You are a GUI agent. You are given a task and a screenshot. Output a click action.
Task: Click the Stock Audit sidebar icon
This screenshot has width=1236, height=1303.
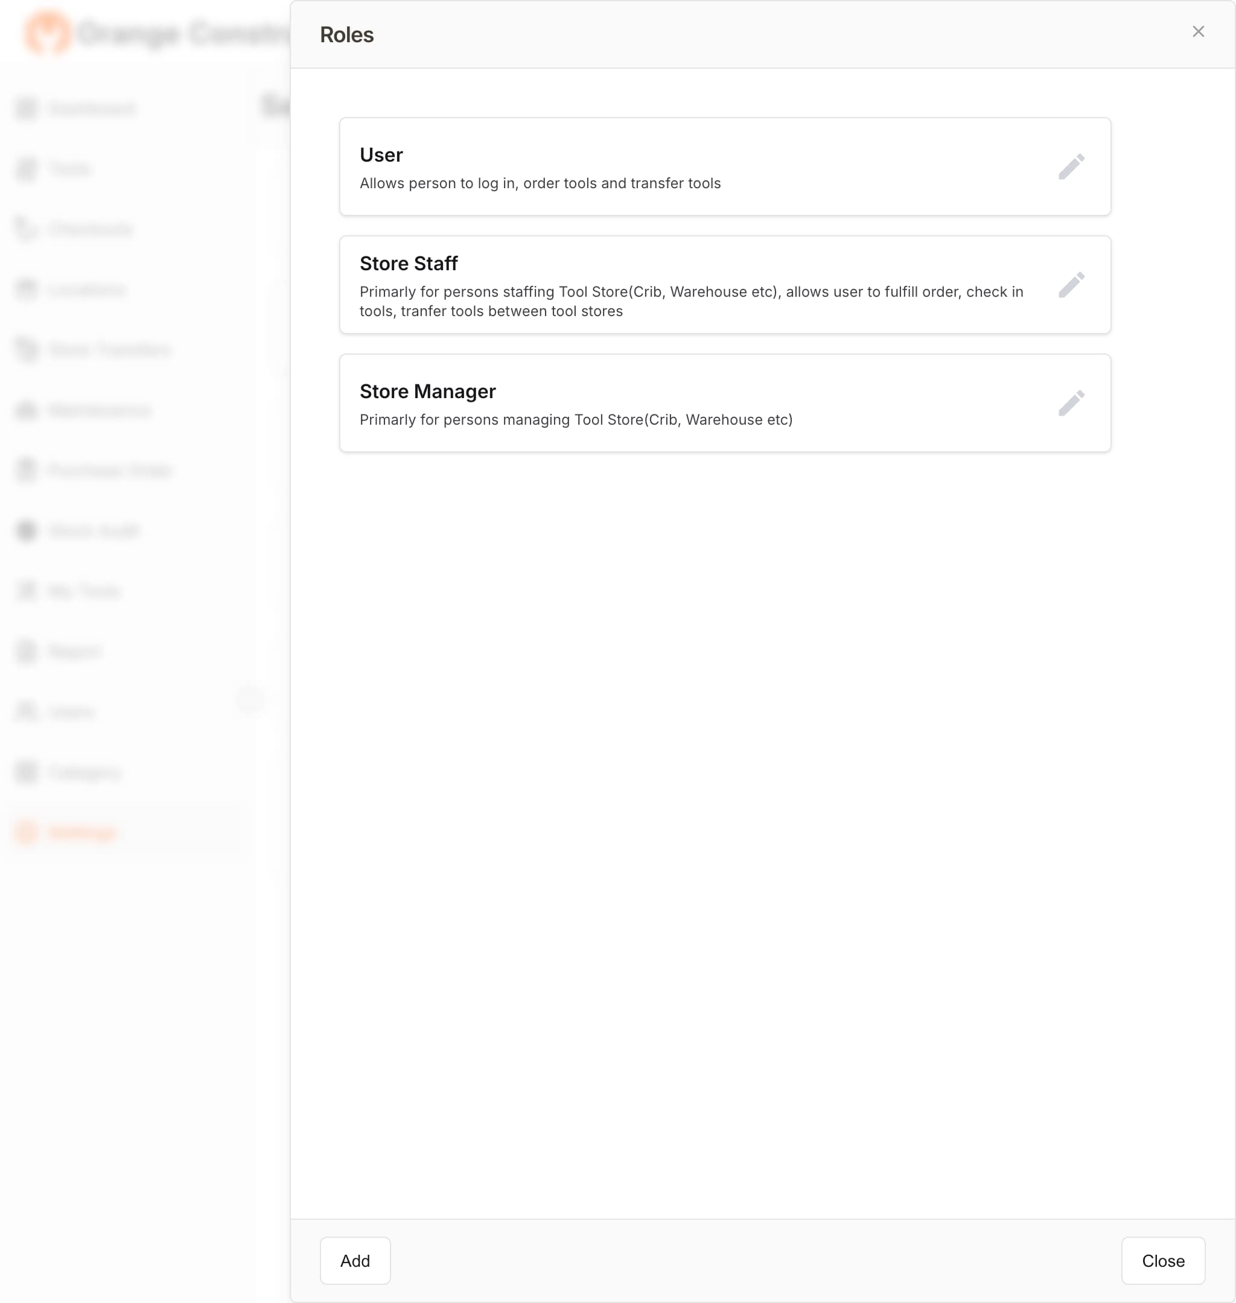coord(27,531)
